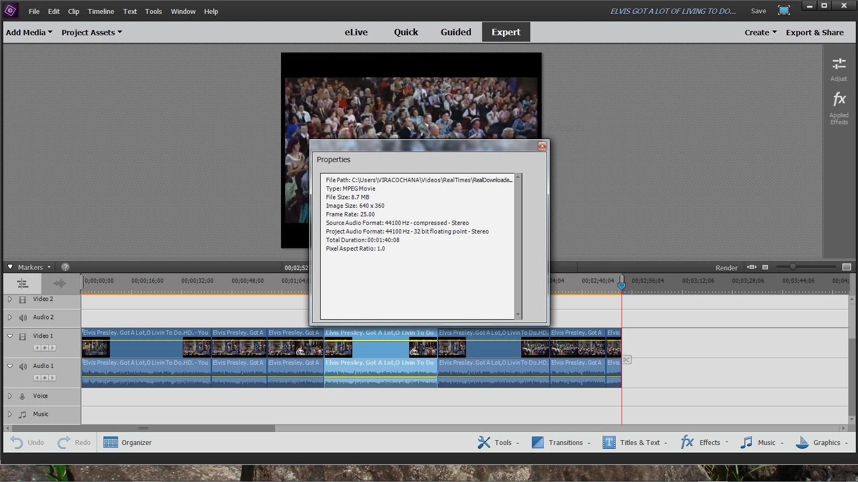Viewport: 858px width, 482px height.
Task: Add keyframe on Video 1 track
Action: coord(45,348)
